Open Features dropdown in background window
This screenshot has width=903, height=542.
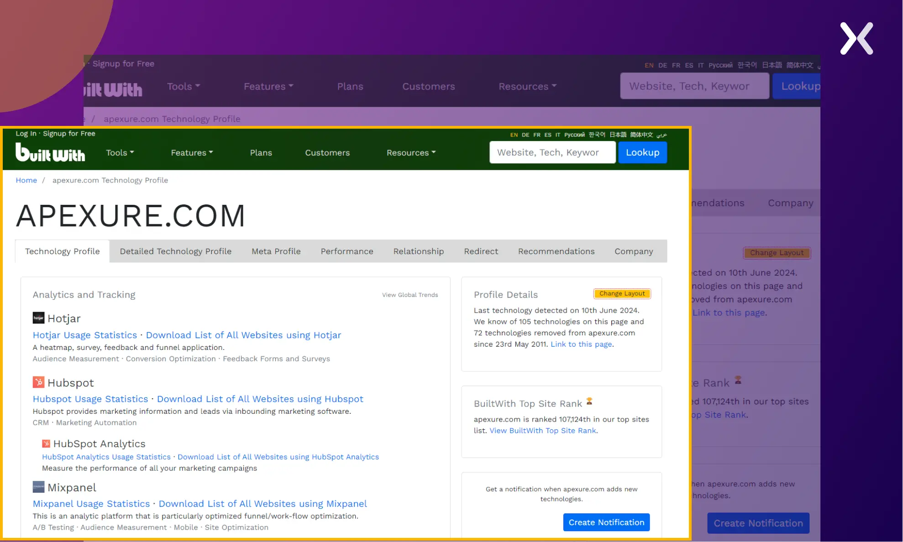tap(268, 87)
